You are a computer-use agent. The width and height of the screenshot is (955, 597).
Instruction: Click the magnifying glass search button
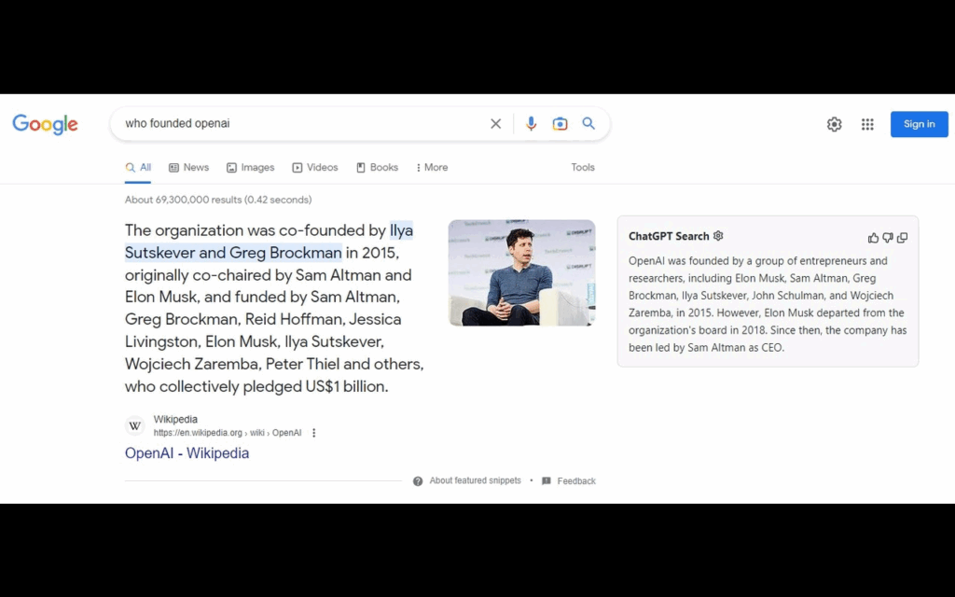[x=588, y=123]
